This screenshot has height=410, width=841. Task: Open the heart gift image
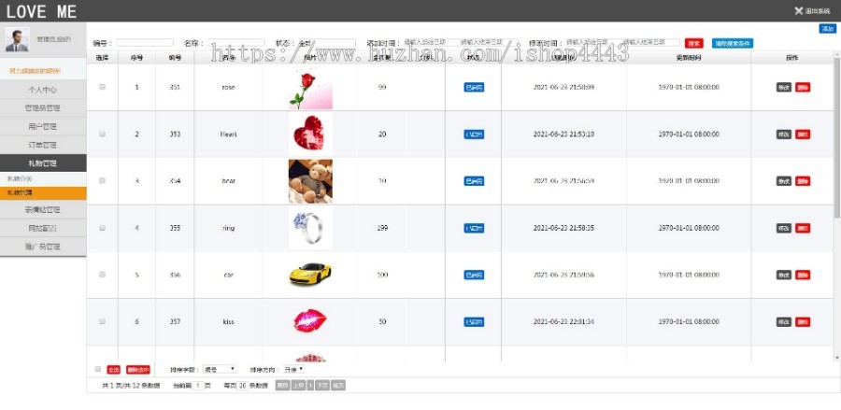310,134
